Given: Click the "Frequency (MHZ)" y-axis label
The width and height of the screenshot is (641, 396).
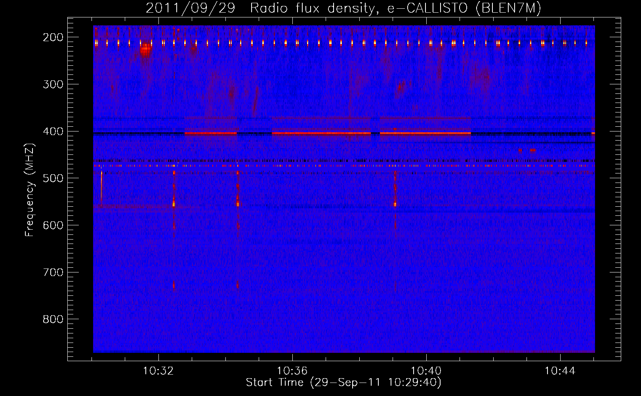Looking at the screenshot, I should pos(30,190).
